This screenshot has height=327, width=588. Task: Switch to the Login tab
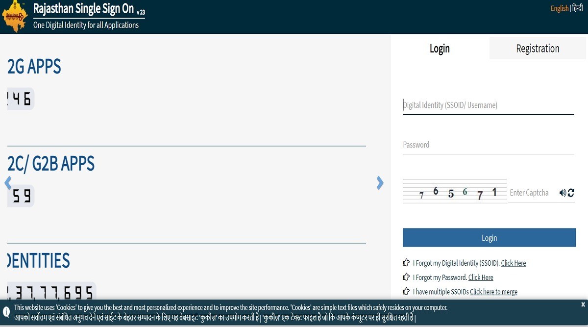click(x=440, y=49)
